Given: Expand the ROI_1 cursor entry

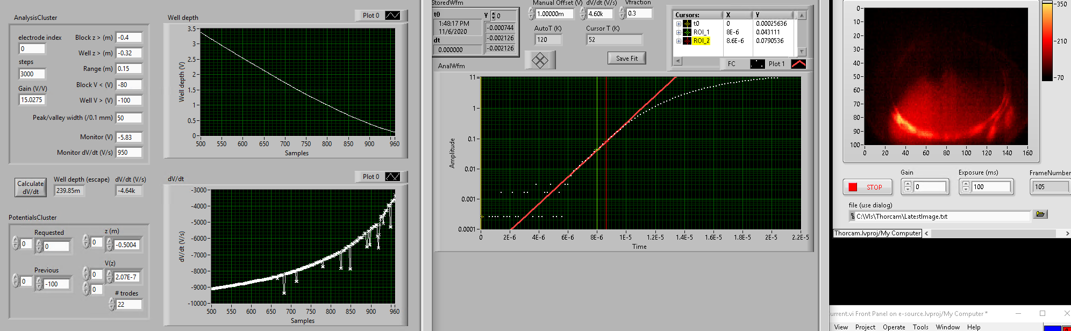Looking at the screenshot, I should (x=679, y=32).
